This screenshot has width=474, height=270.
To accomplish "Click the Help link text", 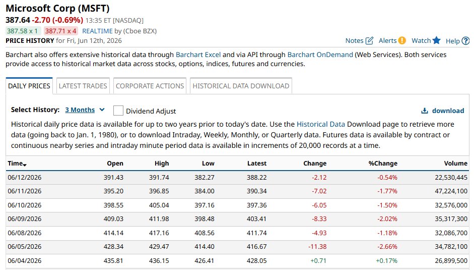I will [452, 41].
